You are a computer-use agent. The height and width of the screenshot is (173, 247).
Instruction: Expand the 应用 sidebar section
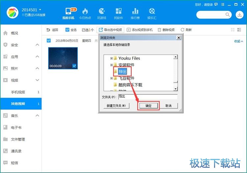click(37, 57)
